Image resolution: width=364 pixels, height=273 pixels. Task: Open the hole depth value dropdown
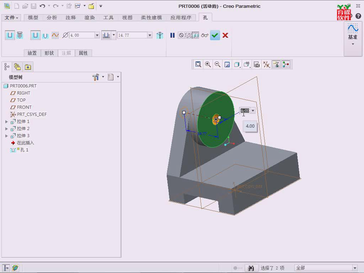click(150, 35)
